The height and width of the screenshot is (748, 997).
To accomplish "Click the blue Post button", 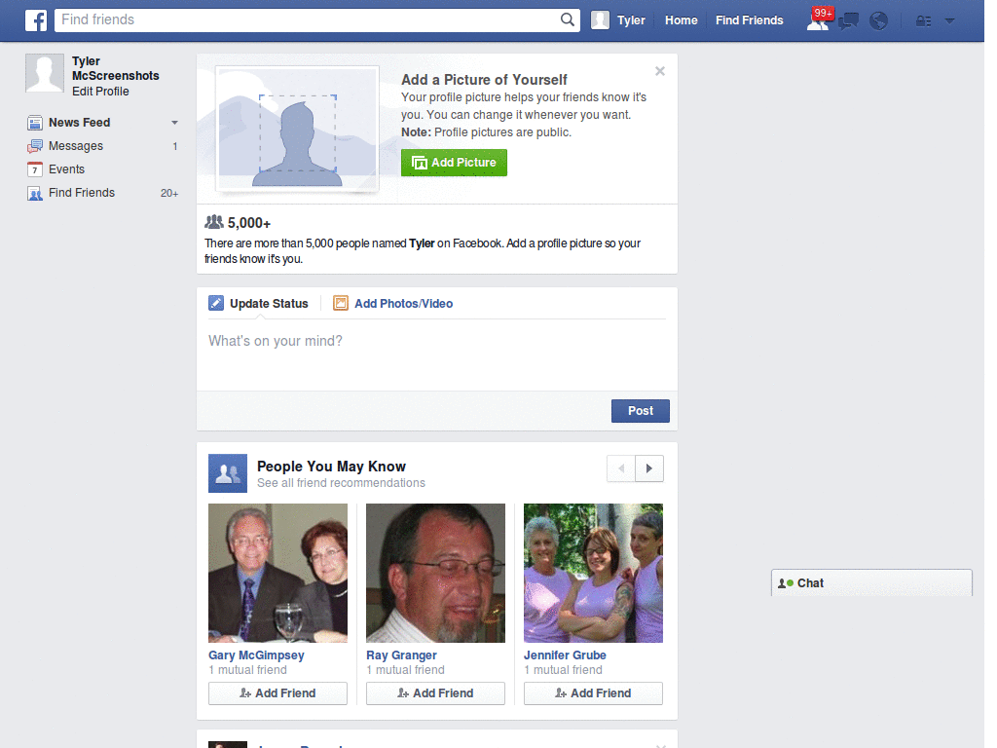I will click(641, 411).
